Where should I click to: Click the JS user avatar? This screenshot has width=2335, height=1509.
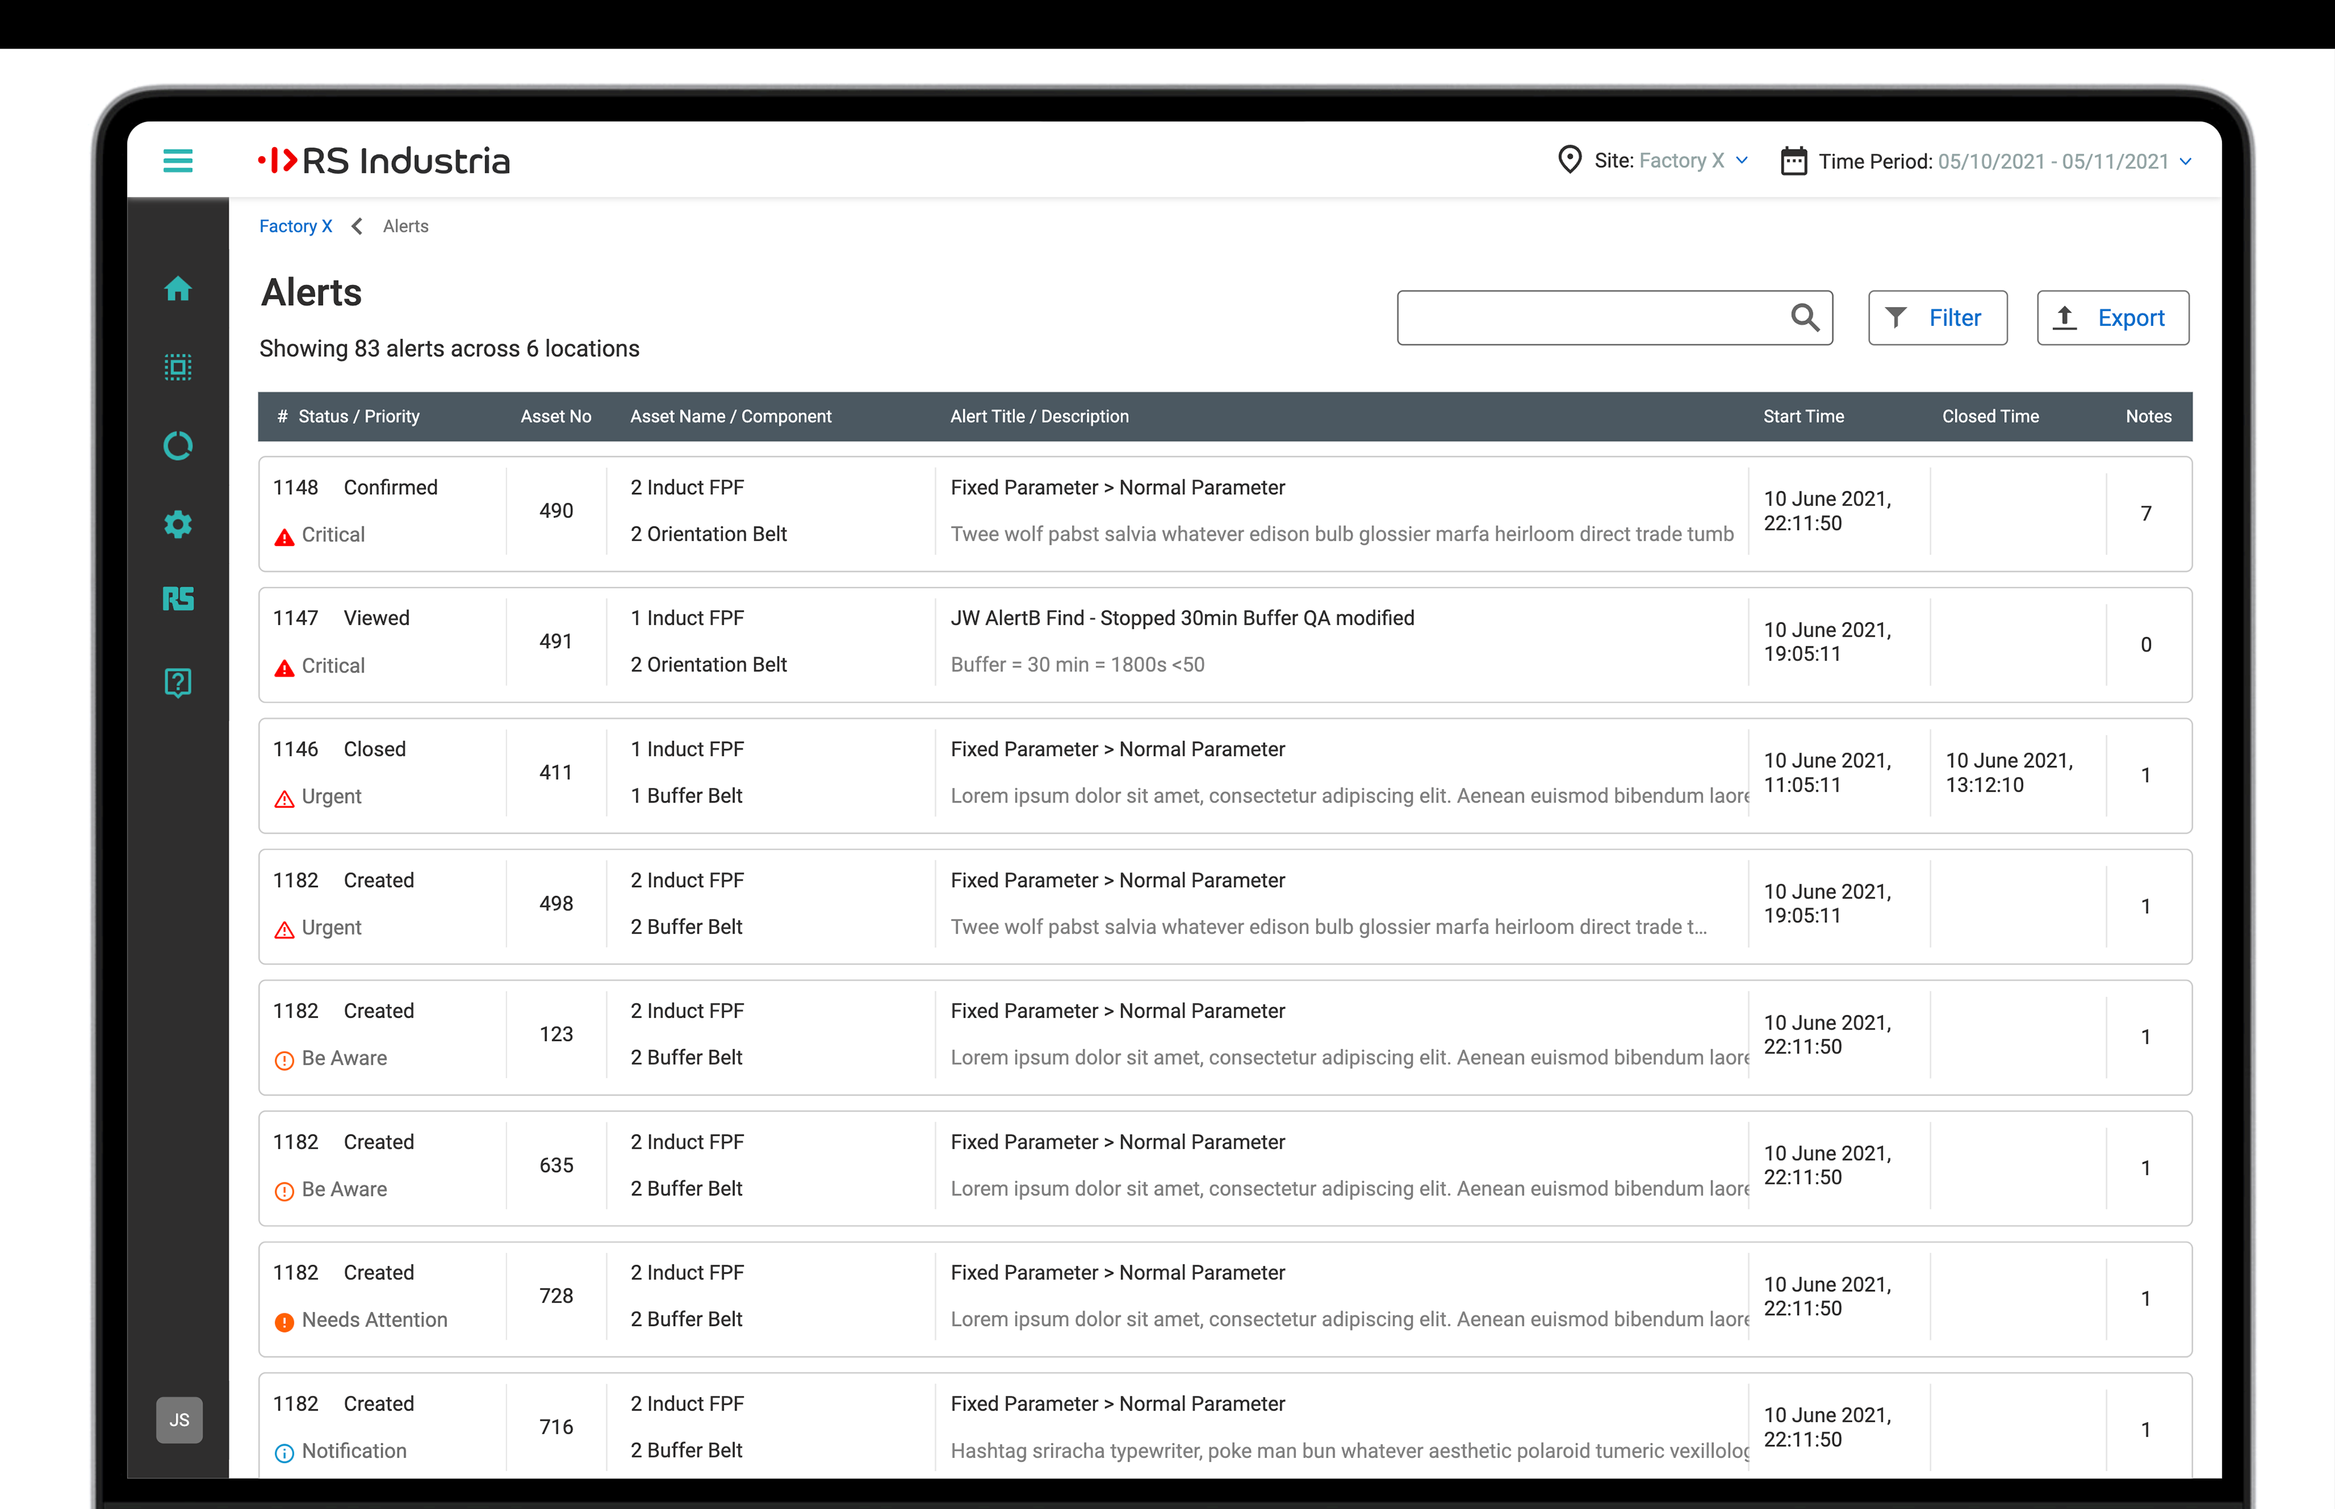(179, 1419)
